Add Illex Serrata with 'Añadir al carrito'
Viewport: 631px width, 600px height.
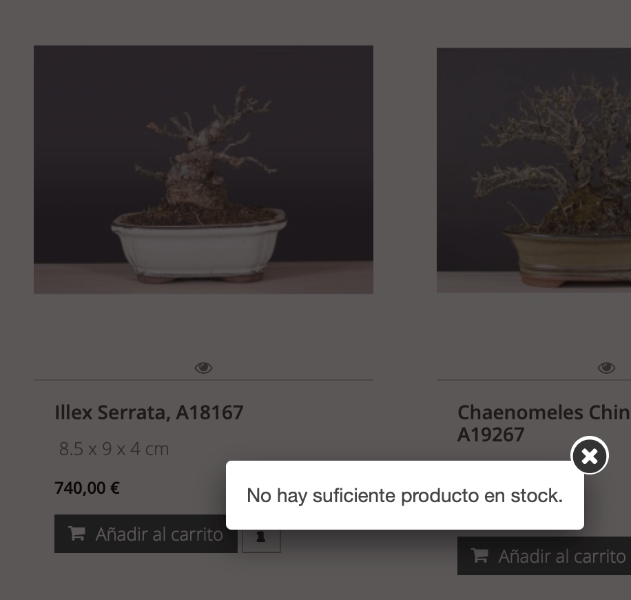145,534
